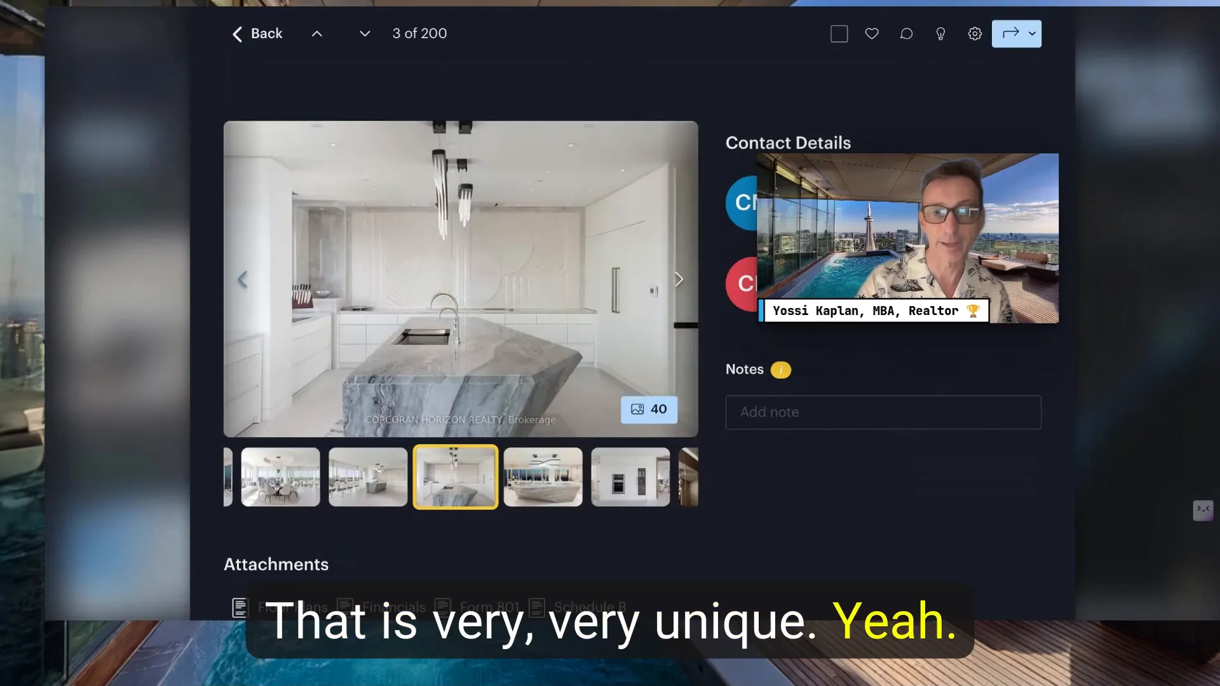Click the collapse icon at right screen edge
1220x686 pixels.
point(1203,509)
